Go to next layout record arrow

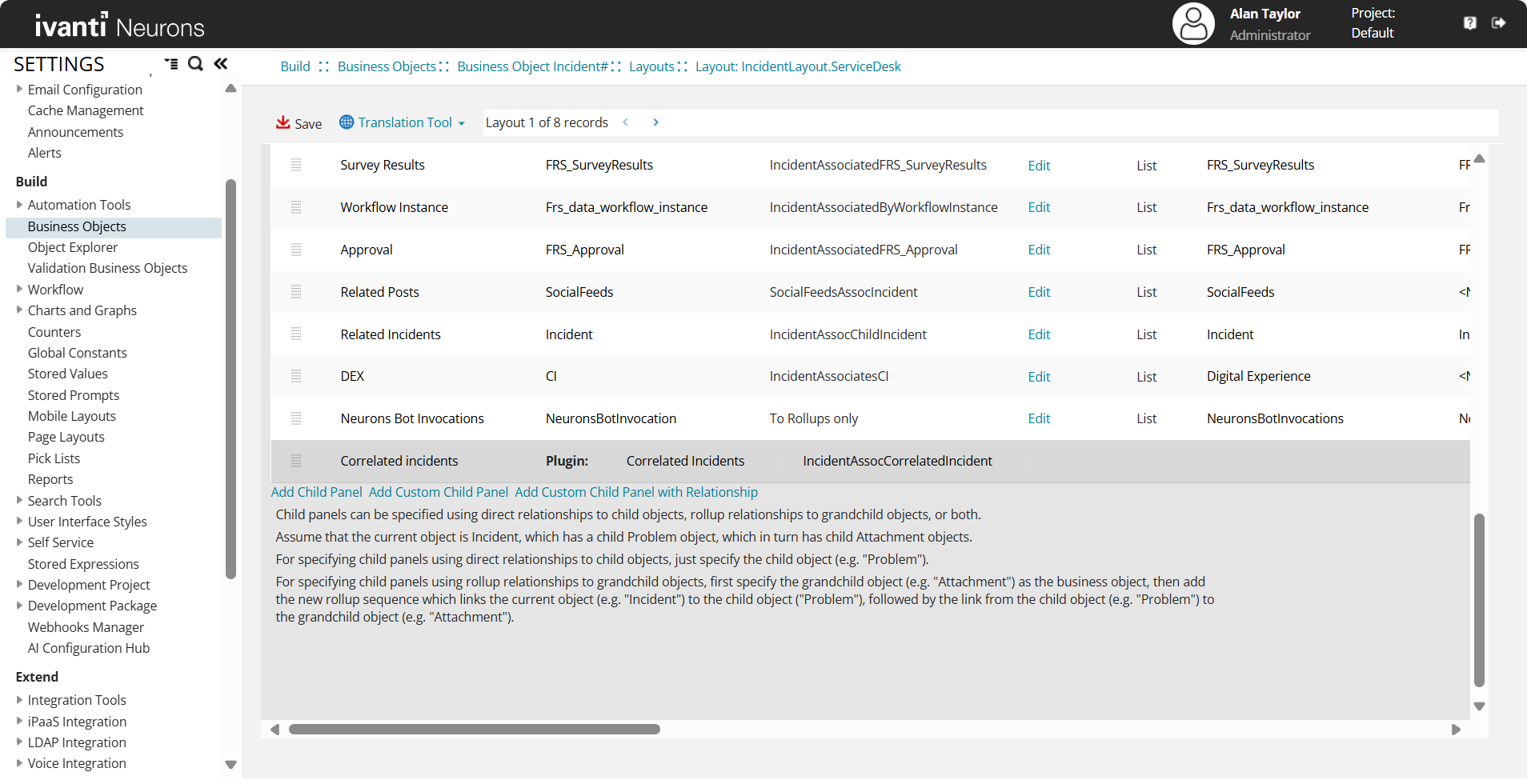(655, 122)
